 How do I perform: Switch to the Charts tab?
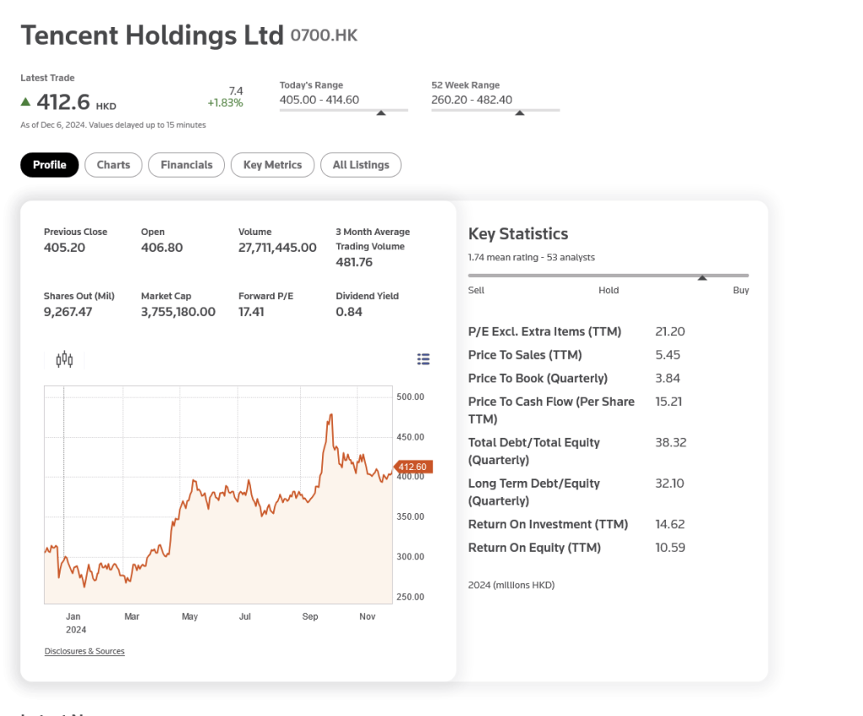(113, 165)
